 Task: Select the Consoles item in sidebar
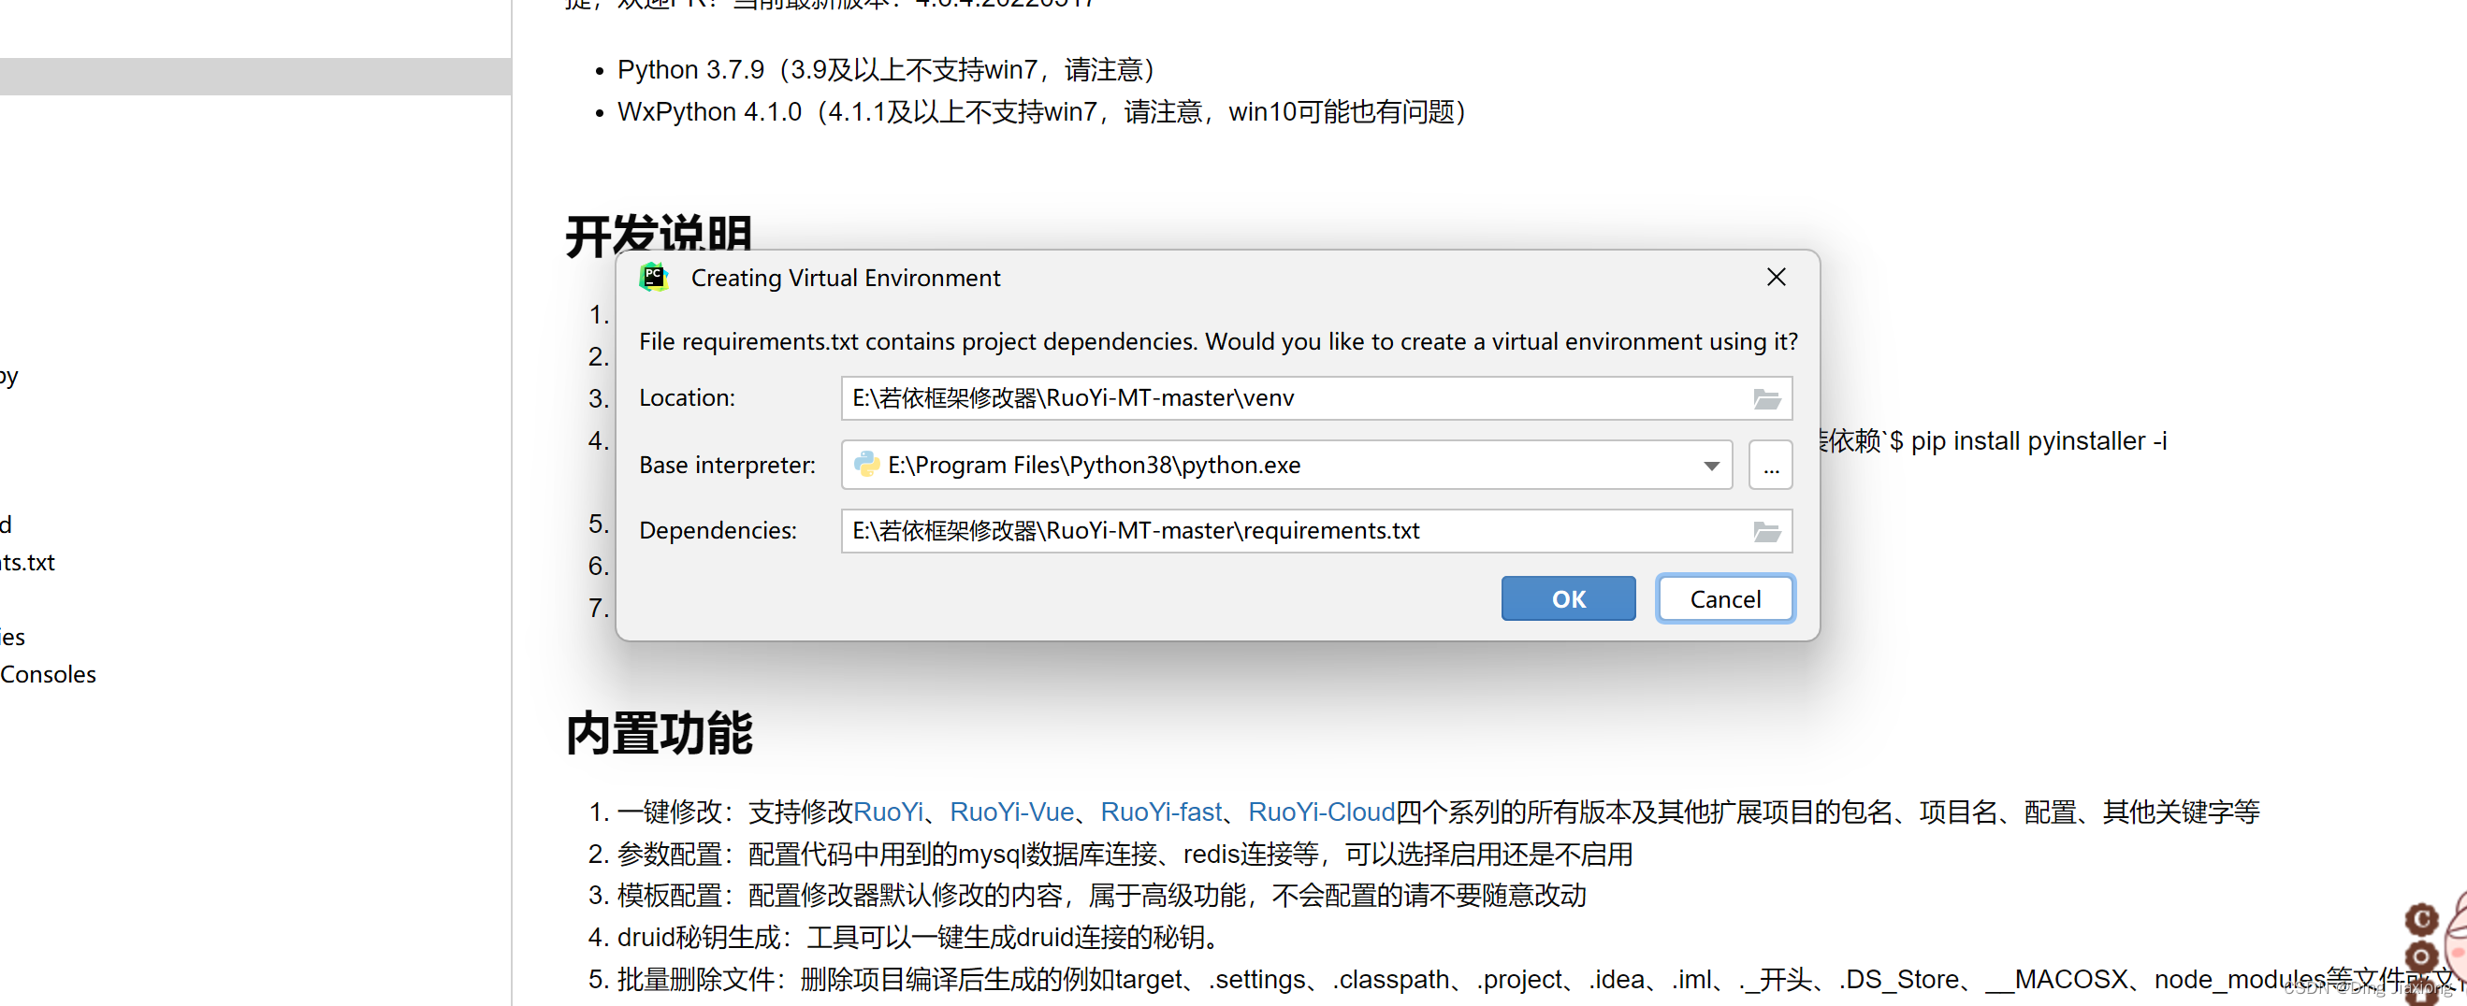coord(48,675)
